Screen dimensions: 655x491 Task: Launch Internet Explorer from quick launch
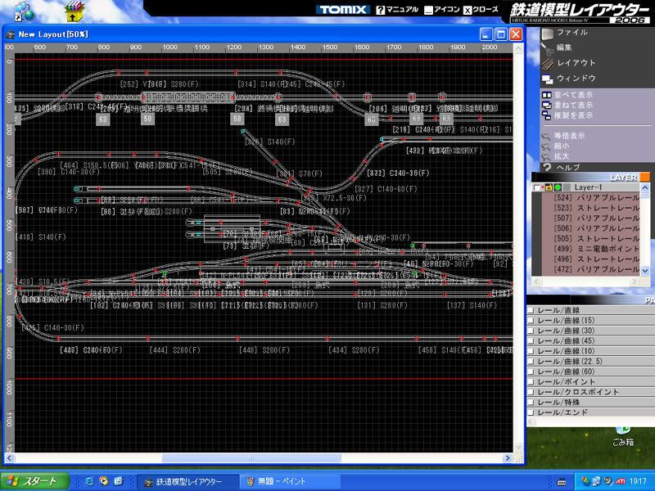[x=89, y=481]
